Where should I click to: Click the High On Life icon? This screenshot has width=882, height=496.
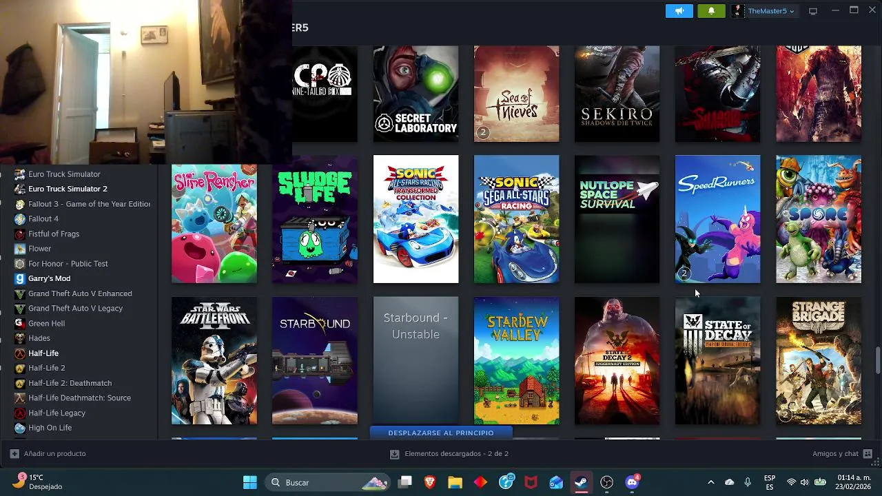(x=20, y=428)
